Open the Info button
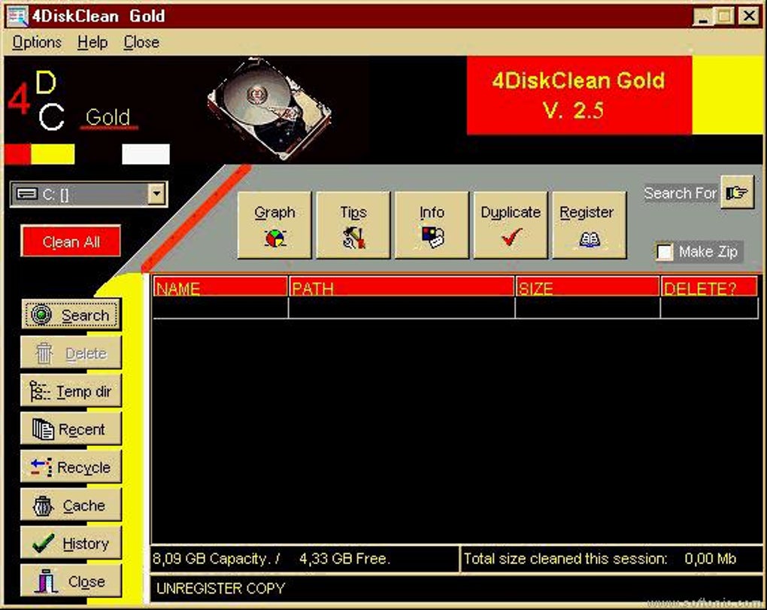Screen dimensions: 767x610 tap(432, 225)
